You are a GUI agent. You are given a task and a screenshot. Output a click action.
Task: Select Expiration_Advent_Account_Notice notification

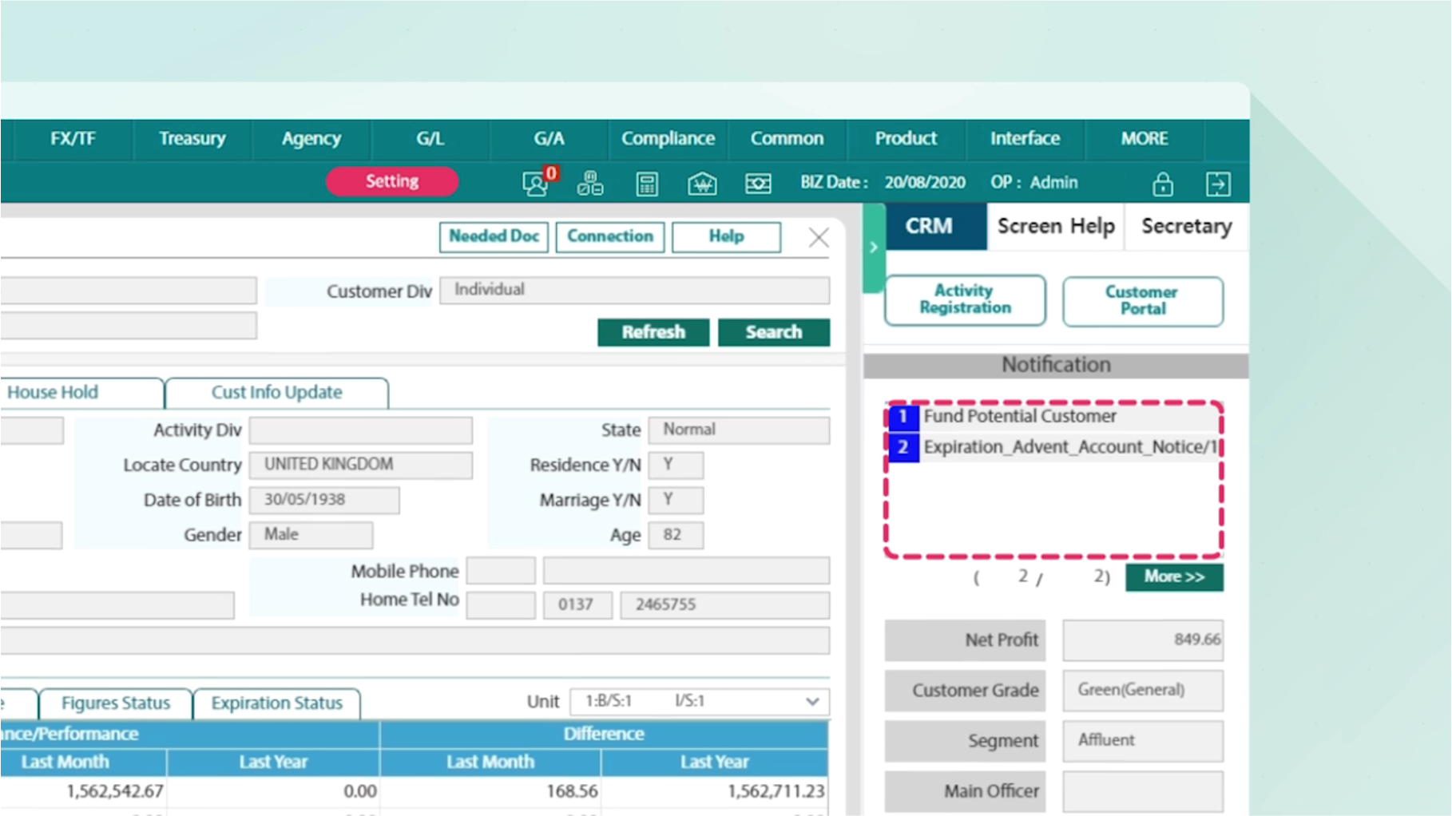[1053, 447]
